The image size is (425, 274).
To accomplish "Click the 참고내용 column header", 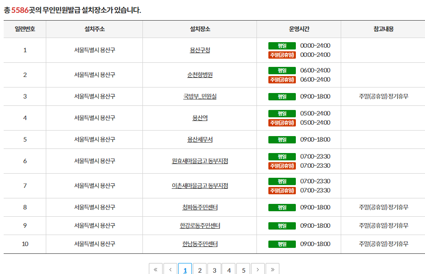I will (383, 29).
